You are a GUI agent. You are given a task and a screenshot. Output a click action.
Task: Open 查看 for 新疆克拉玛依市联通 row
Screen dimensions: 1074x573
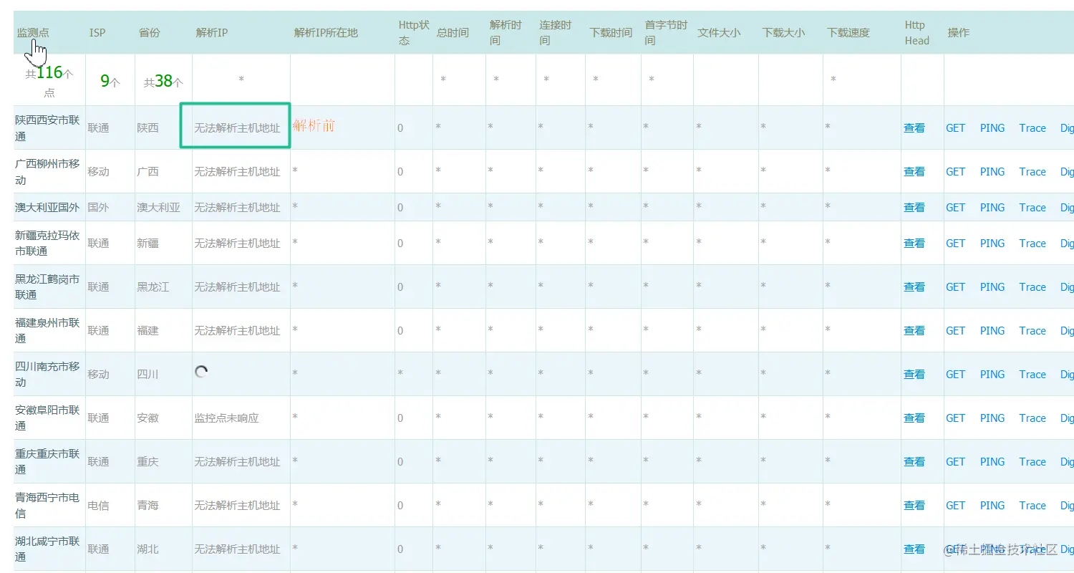click(914, 244)
